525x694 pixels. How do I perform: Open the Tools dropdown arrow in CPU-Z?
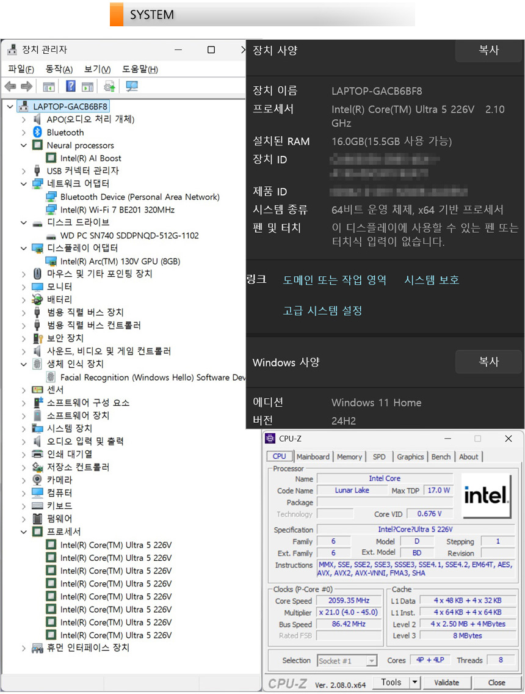415,682
